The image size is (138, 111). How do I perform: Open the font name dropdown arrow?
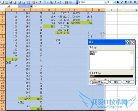pyautogui.click(x=105, y=2)
